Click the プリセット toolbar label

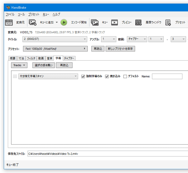click(x=180, y=22)
